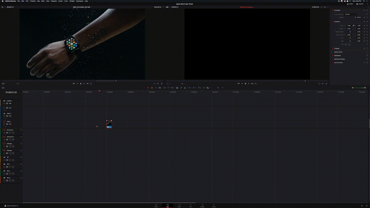
Task: Click timeline timecode 01:00:21:23
Action: pos(11,92)
